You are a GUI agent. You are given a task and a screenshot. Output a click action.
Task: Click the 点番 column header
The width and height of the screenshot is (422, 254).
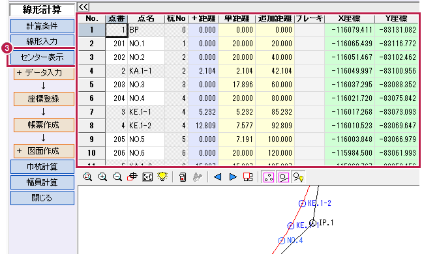pos(117,18)
